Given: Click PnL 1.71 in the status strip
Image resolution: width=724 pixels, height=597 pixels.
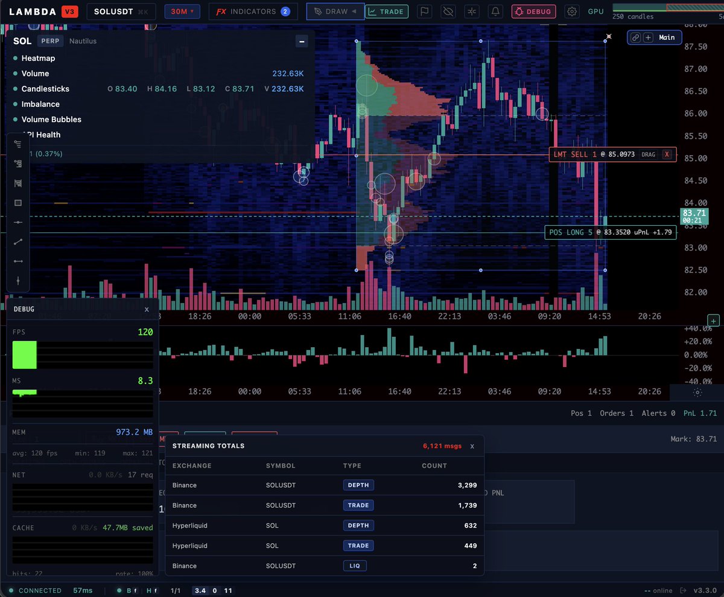Looking at the screenshot, I should point(700,413).
